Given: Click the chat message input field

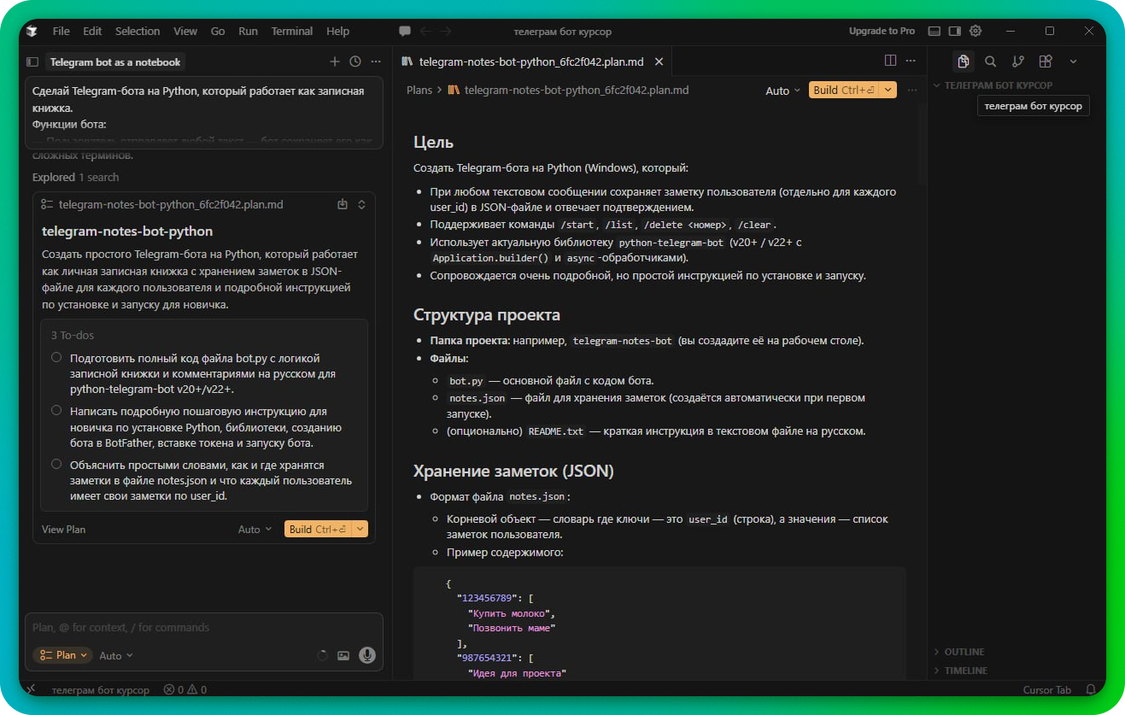Looking at the screenshot, I should pos(203,628).
